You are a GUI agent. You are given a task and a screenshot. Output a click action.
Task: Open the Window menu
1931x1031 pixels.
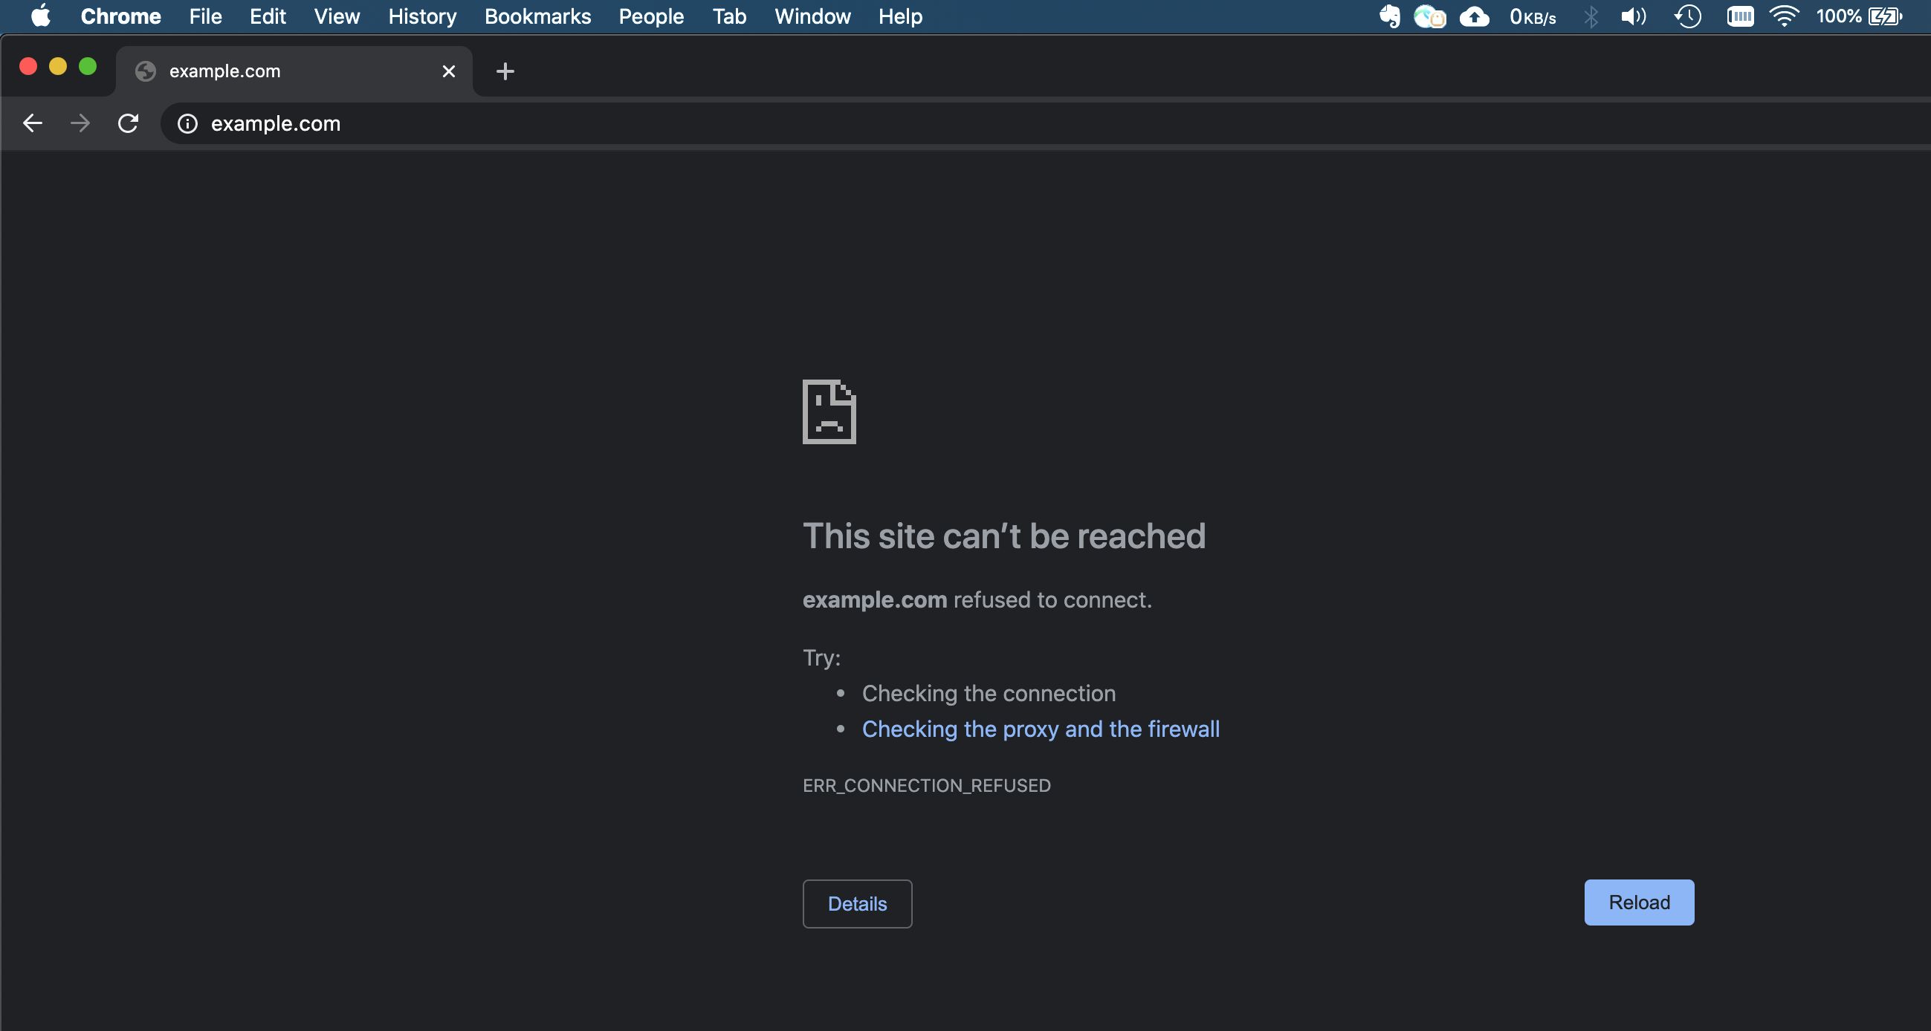[x=812, y=16]
